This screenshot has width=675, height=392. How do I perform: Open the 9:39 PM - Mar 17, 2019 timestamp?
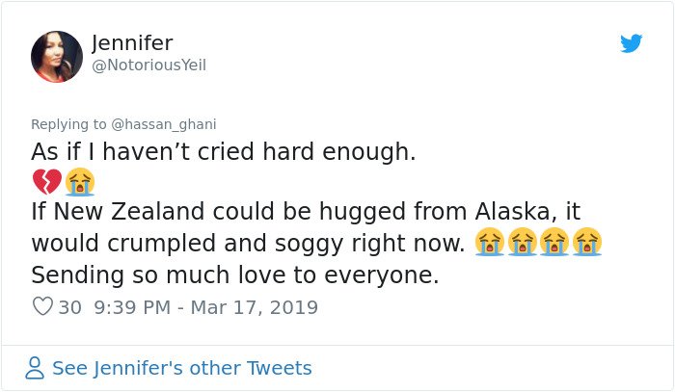[205, 307]
